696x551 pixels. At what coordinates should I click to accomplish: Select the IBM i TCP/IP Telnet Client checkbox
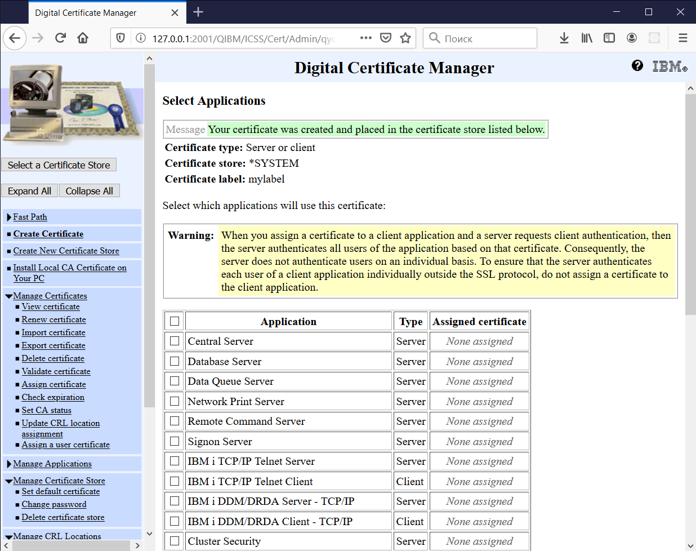click(x=175, y=481)
